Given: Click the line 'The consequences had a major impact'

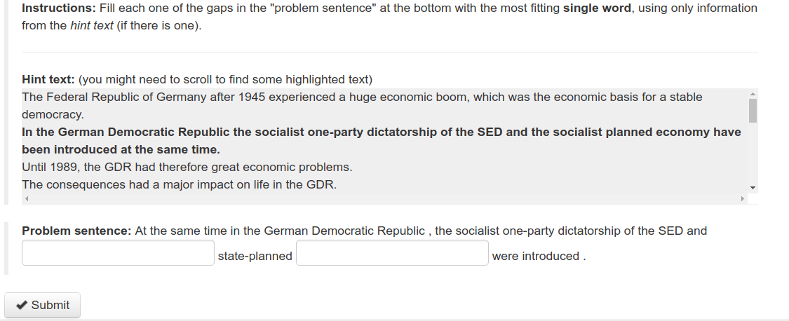Looking at the screenshot, I should (x=179, y=184).
